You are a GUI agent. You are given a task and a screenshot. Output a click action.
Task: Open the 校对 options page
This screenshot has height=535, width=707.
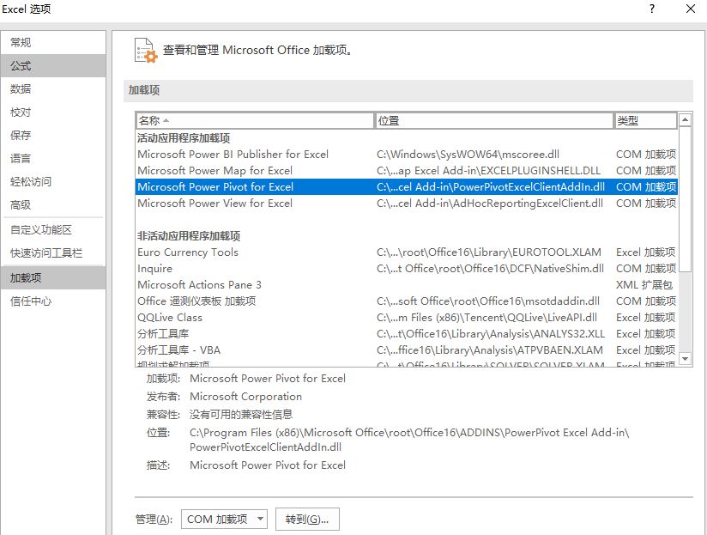[x=53, y=112]
